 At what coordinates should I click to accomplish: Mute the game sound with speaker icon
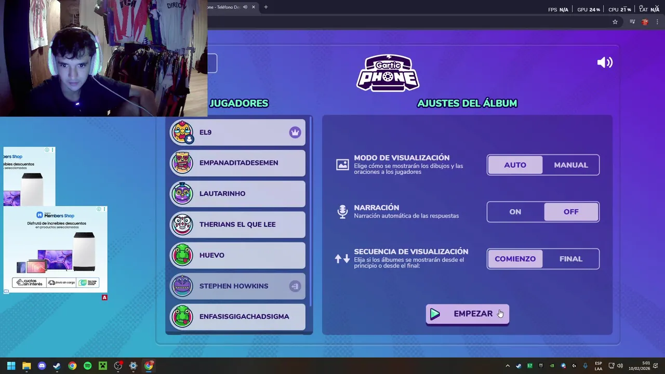click(x=605, y=63)
